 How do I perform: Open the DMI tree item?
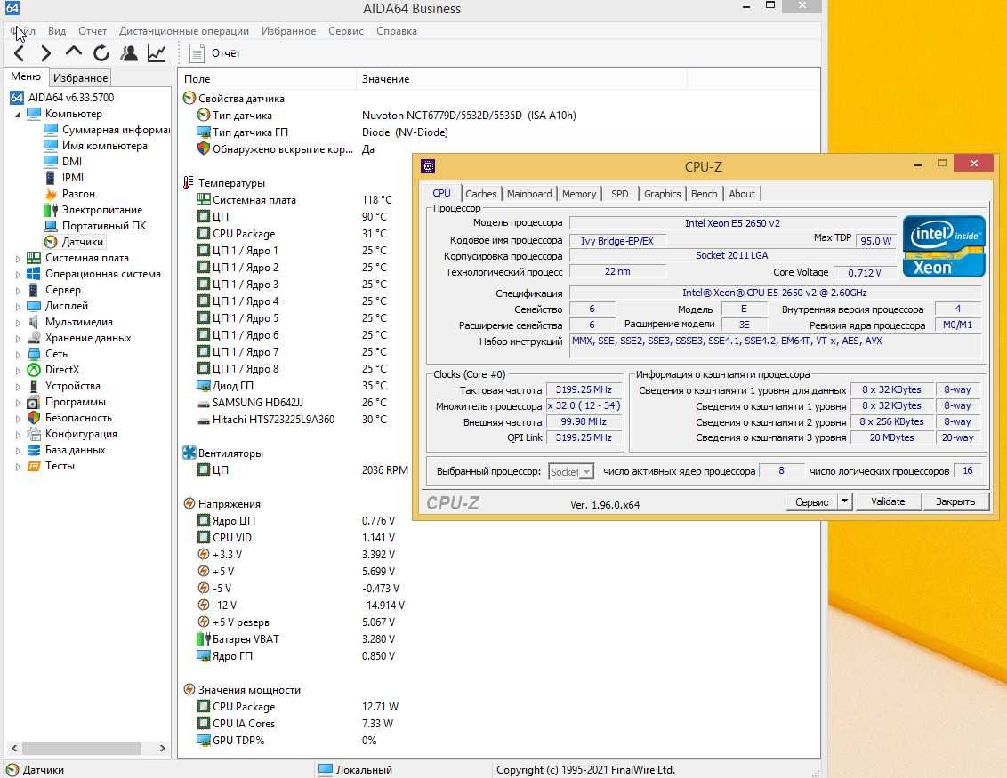point(71,162)
